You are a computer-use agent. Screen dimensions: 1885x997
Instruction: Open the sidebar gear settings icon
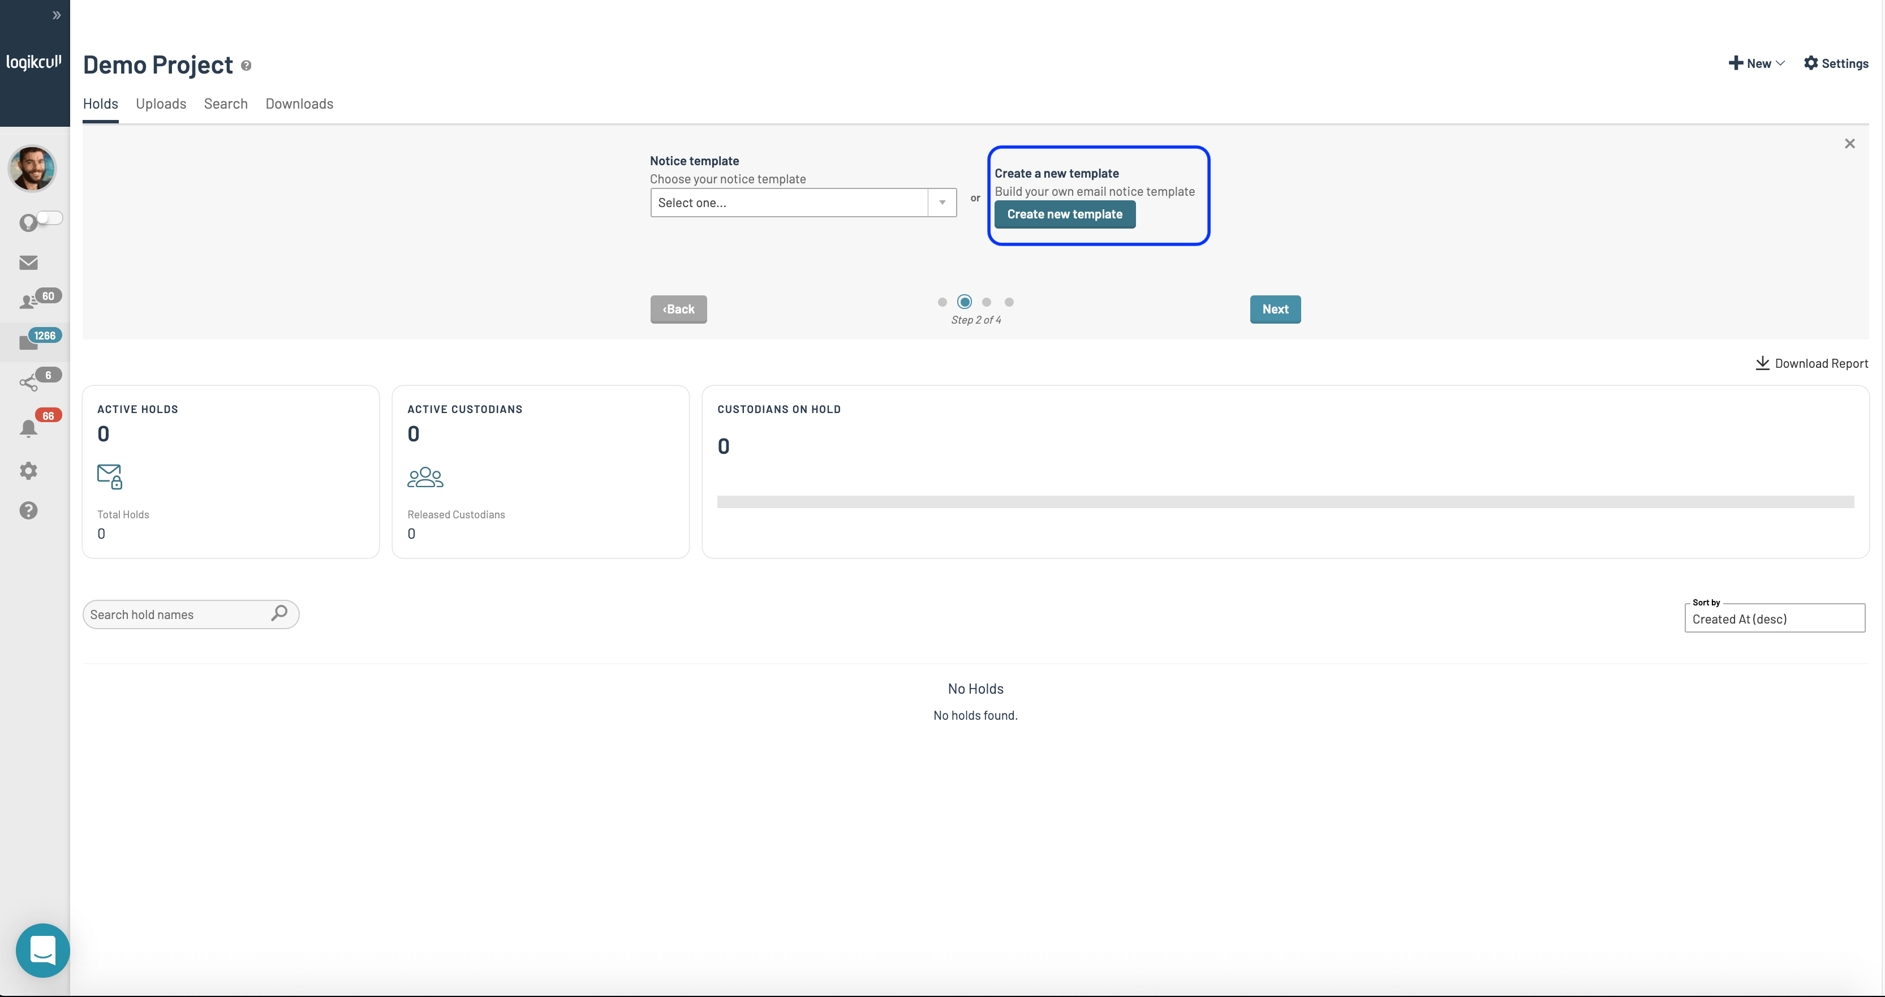point(28,471)
